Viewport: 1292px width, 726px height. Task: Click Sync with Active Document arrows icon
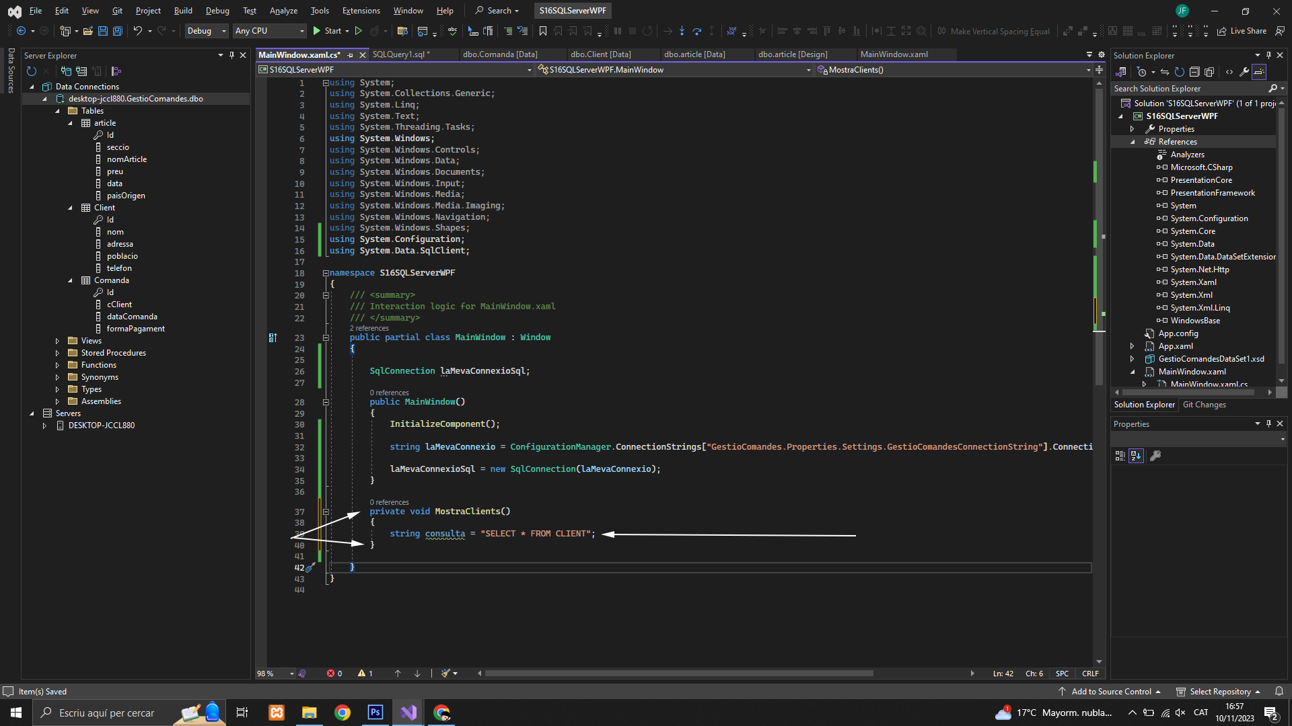(x=1164, y=72)
